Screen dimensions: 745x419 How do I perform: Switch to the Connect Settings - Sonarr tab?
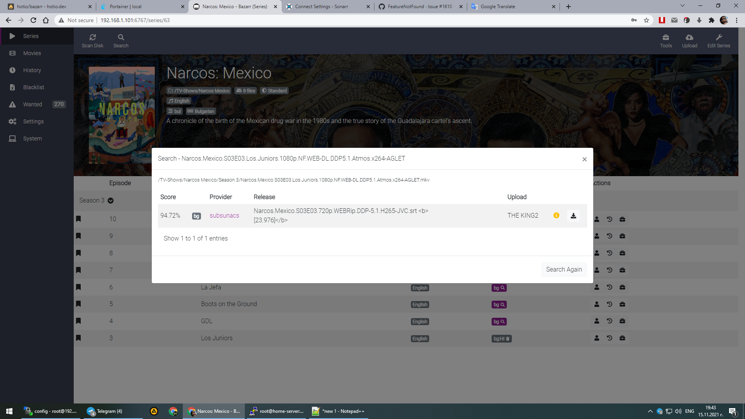click(x=321, y=7)
